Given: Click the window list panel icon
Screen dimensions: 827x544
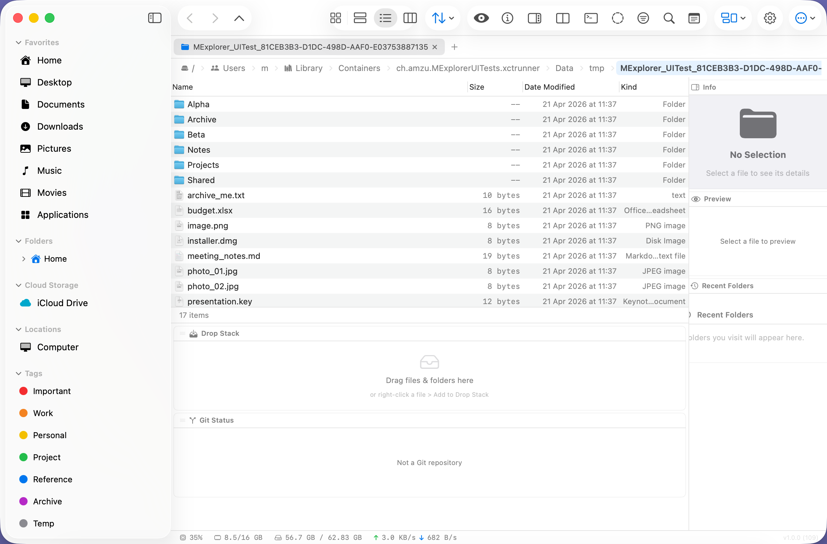Looking at the screenshot, I should [694, 18].
